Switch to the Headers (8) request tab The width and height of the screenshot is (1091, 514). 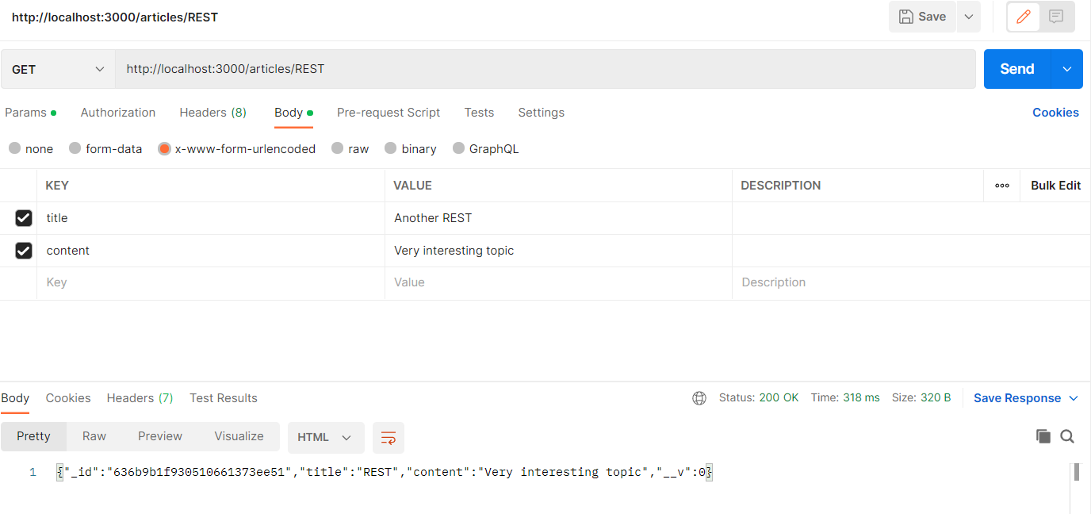coord(212,112)
